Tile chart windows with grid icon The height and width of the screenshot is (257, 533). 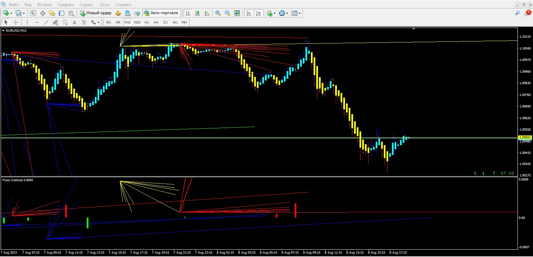(237, 13)
